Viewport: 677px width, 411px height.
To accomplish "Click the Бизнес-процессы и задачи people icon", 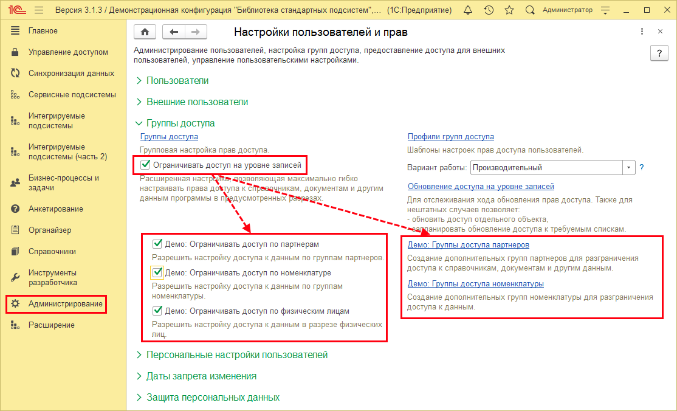I will (x=15, y=183).
